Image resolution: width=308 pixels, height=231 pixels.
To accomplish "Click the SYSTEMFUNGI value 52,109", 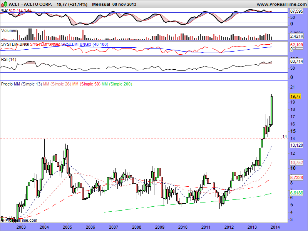I will (296, 45).
